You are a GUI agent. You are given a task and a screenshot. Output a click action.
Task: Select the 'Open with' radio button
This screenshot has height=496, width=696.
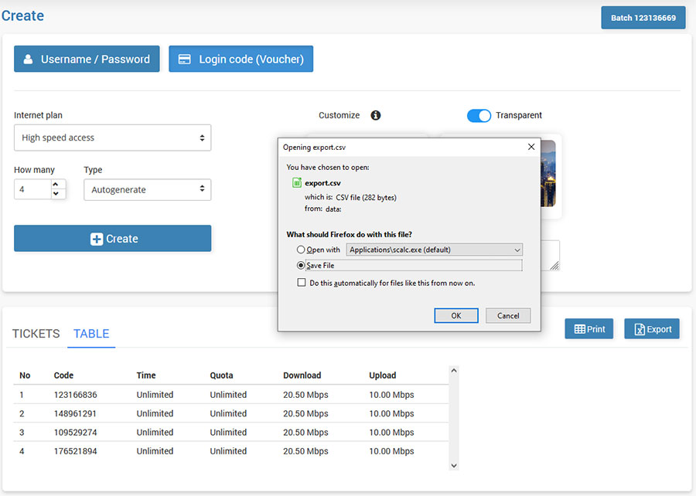(x=301, y=250)
